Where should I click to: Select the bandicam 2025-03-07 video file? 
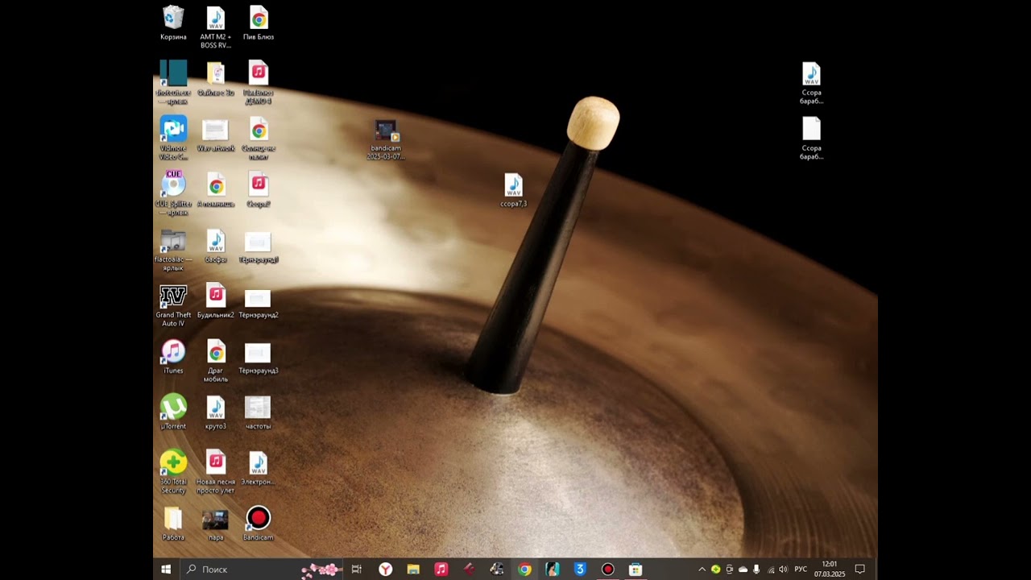[x=386, y=139]
